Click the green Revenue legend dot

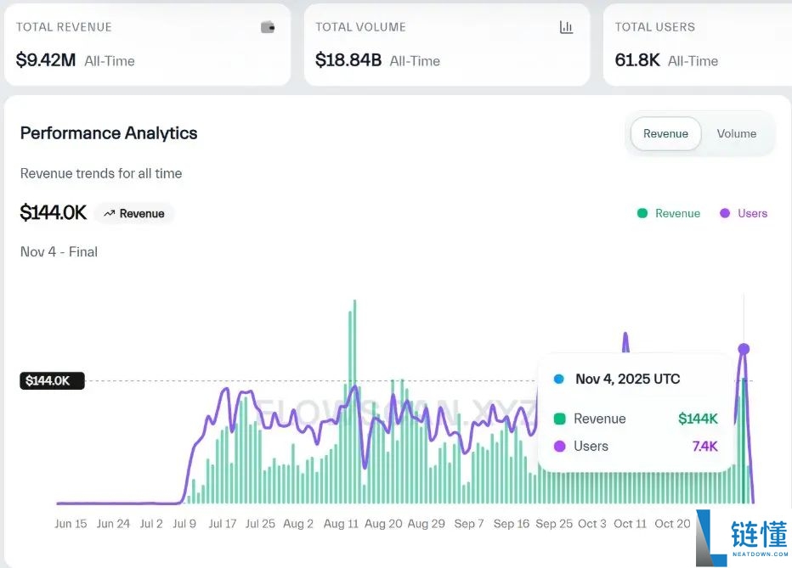642,213
